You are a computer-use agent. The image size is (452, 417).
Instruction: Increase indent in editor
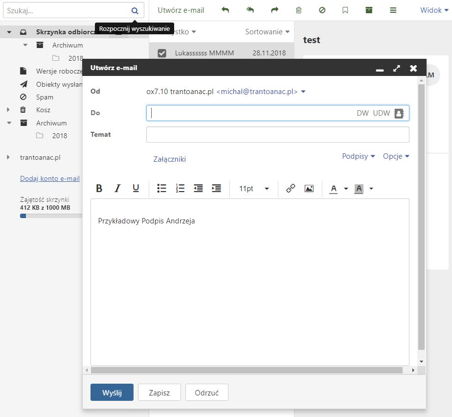click(x=217, y=188)
